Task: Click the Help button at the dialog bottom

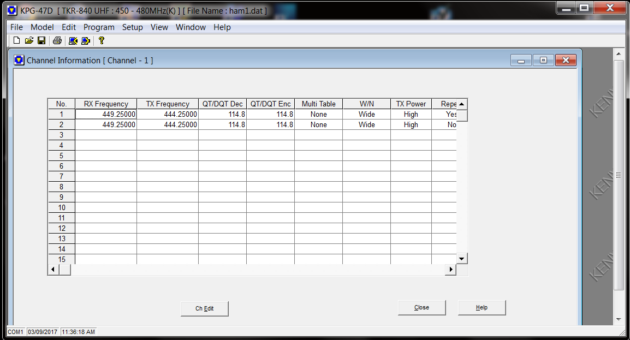Action: (482, 308)
